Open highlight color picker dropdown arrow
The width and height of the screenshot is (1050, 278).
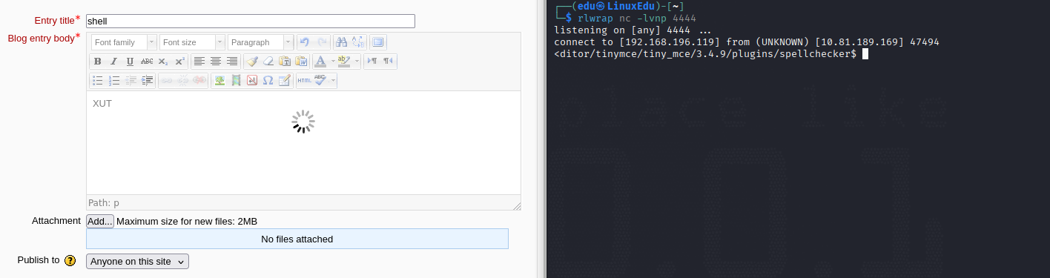tap(357, 62)
